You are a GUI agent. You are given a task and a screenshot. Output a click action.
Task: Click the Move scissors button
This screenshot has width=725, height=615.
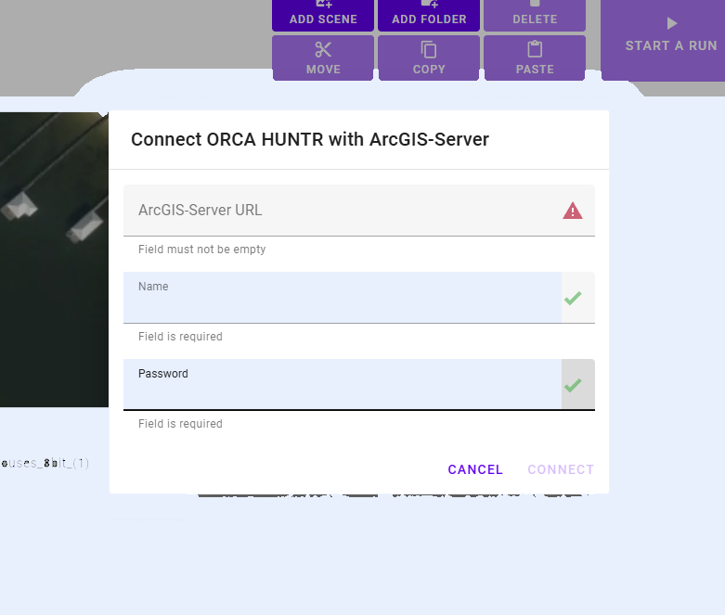click(x=323, y=58)
